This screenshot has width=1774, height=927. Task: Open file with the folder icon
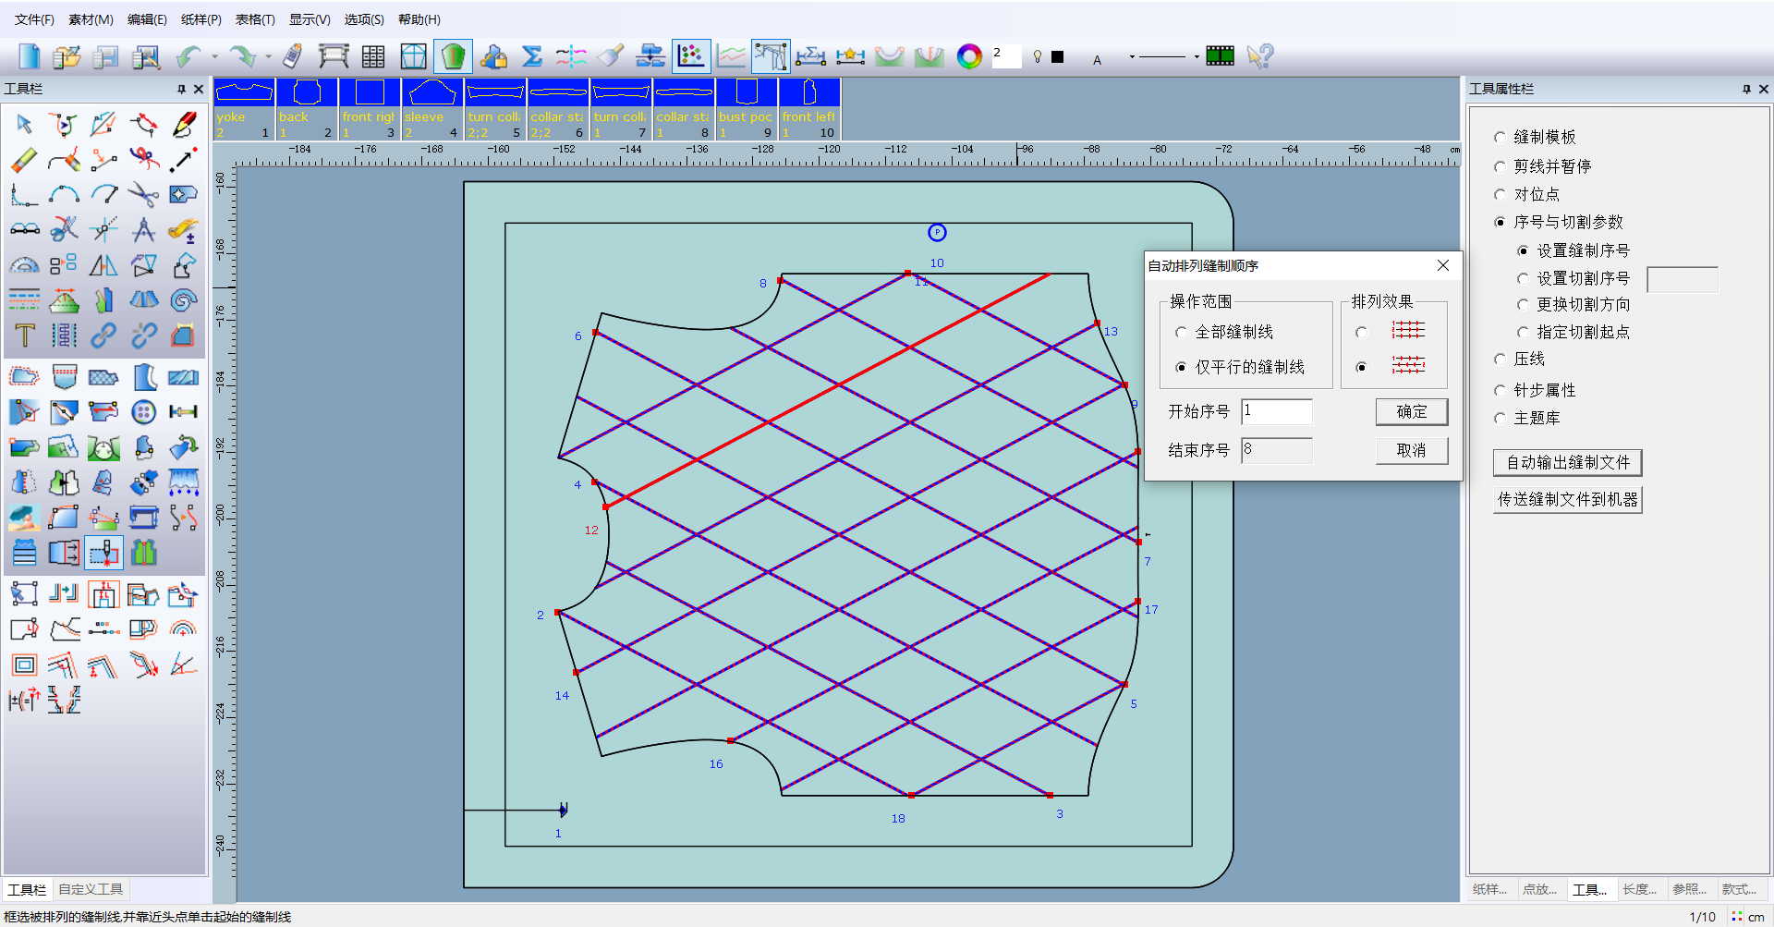pos(67,56)
